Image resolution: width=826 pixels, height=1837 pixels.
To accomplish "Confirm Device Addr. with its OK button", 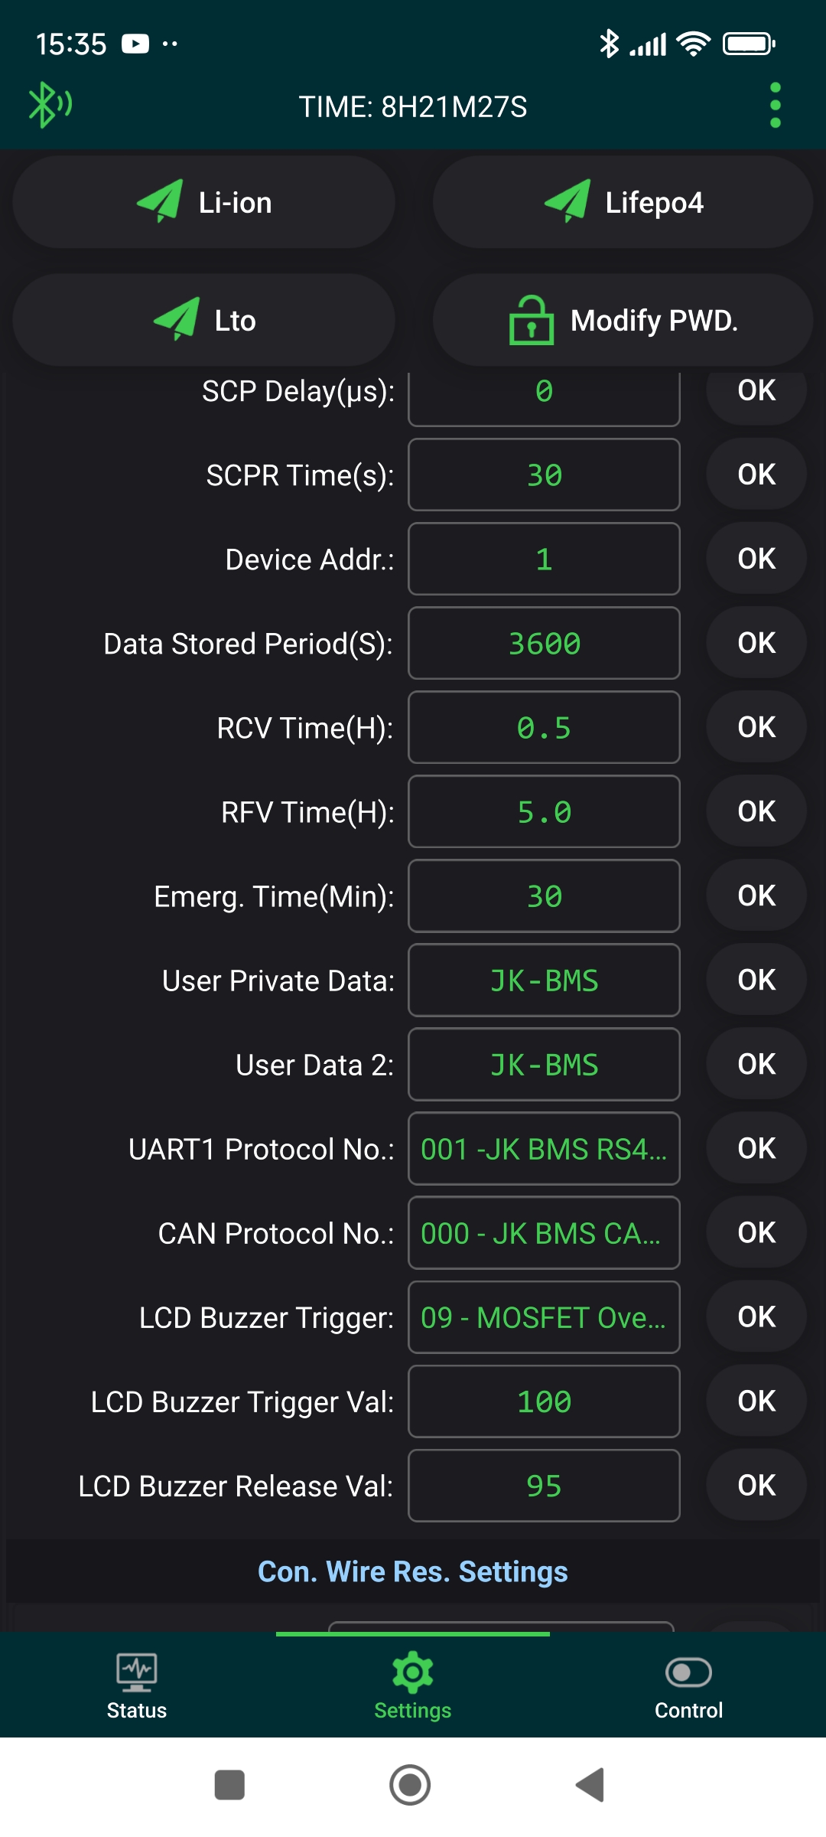I will click(756, 559).
